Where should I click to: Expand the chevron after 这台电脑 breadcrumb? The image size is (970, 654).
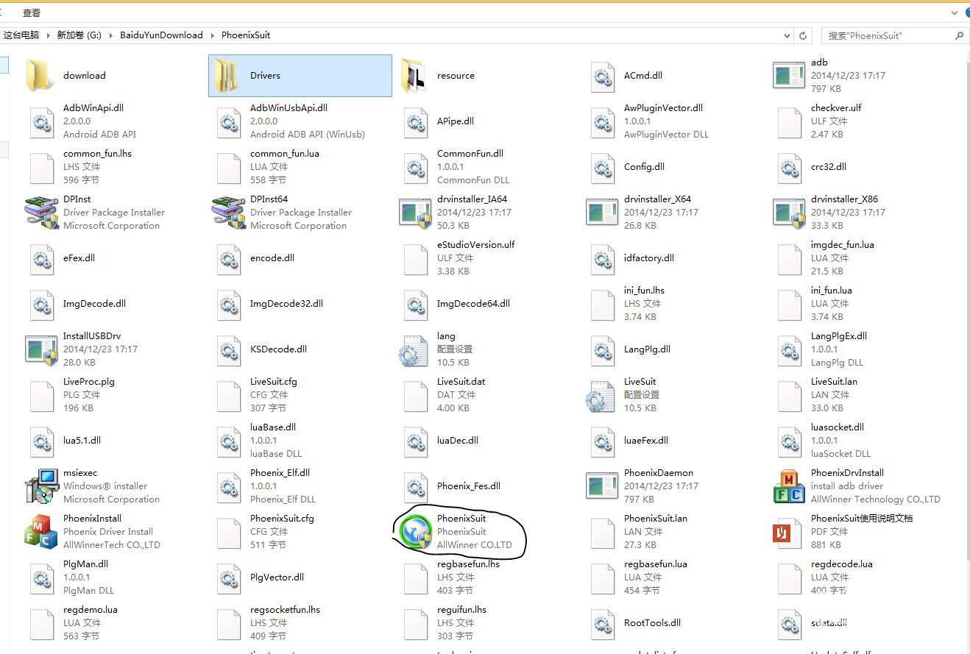click(49, 35)
